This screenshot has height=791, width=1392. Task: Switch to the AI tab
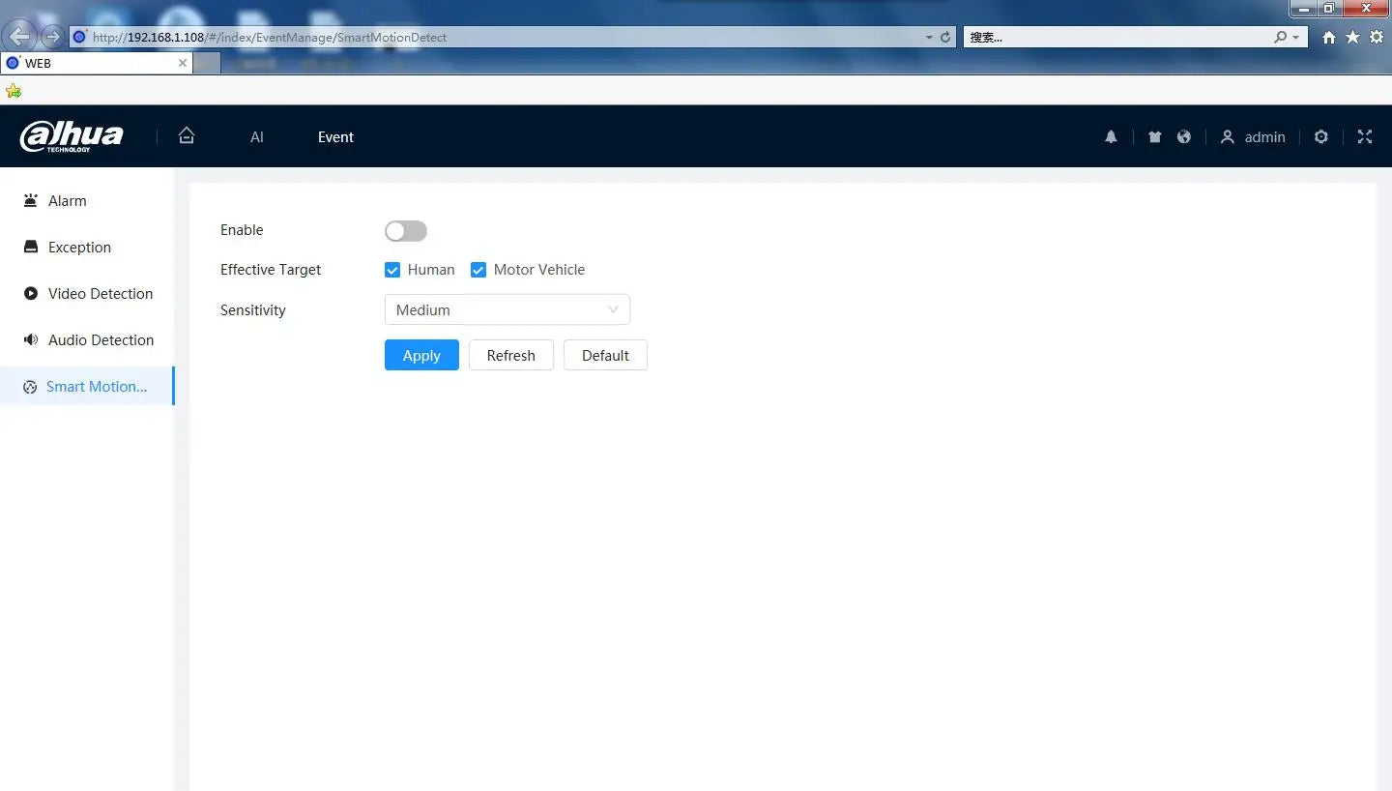[x=256, y=137]
